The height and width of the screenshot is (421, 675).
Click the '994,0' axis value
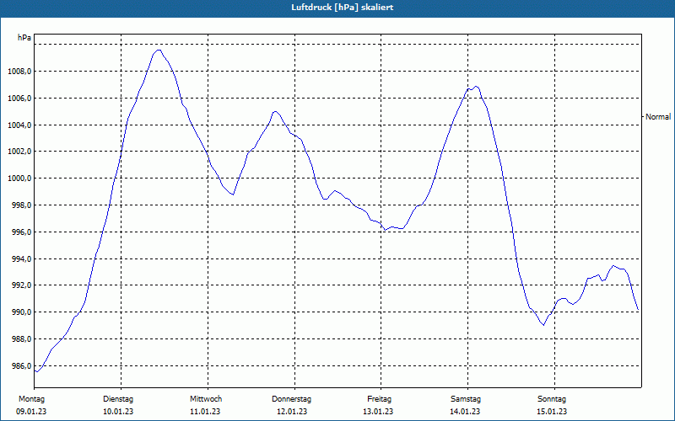click(x=21, y=259)
